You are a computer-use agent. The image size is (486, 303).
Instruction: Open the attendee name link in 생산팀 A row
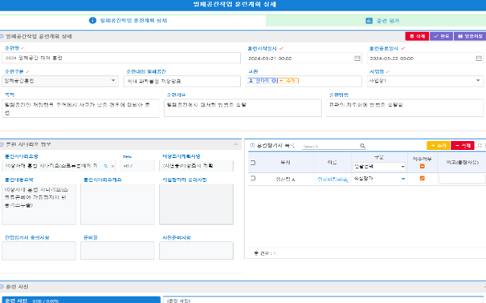(331, 180)
